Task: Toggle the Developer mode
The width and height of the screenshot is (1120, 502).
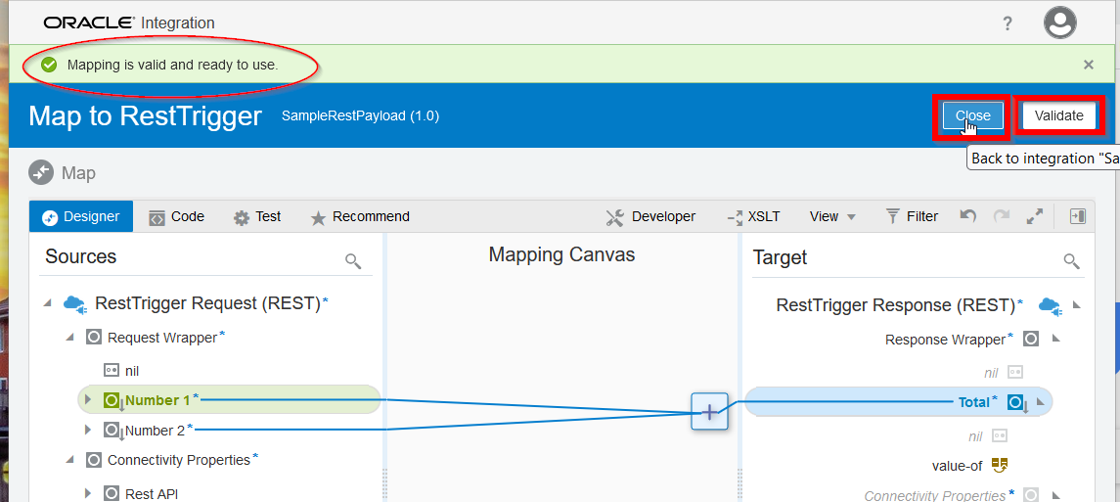Action: coord(650,216)
